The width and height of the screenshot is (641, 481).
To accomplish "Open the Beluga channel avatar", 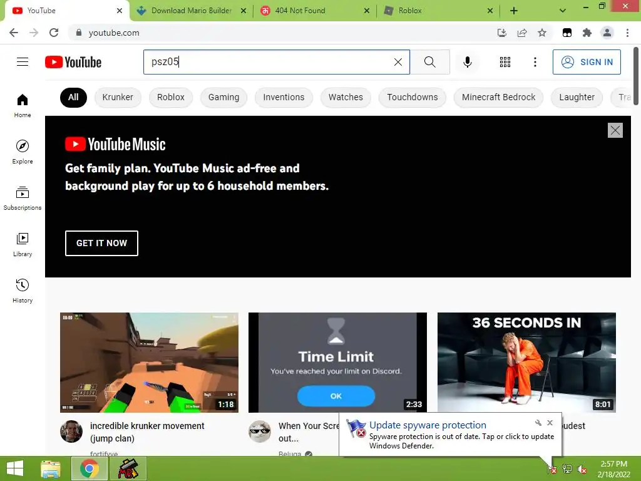I will [260, 432].
